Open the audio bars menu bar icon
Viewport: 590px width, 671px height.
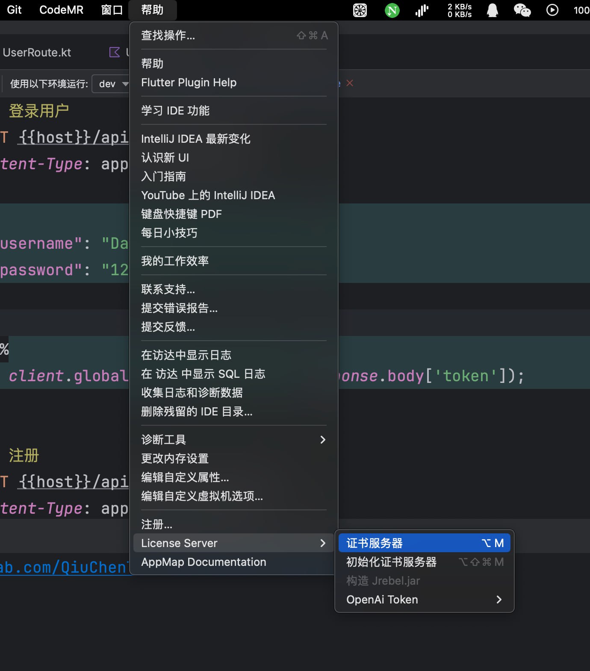coord(422,10)
